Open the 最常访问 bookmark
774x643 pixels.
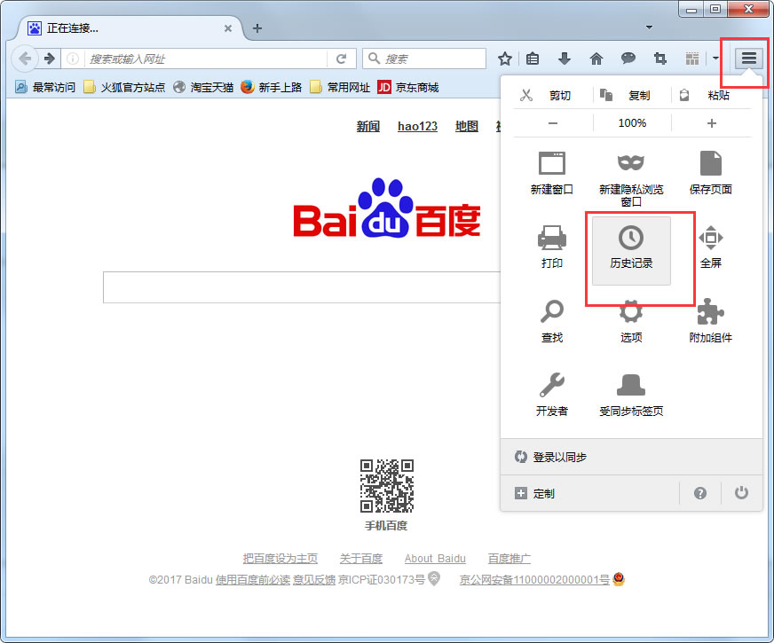pos(45,87)
